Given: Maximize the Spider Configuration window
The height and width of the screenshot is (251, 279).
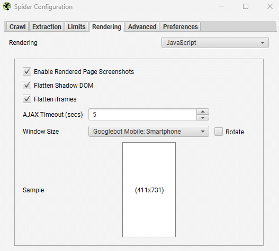Looking at the screenshot, I should [246, 6].
